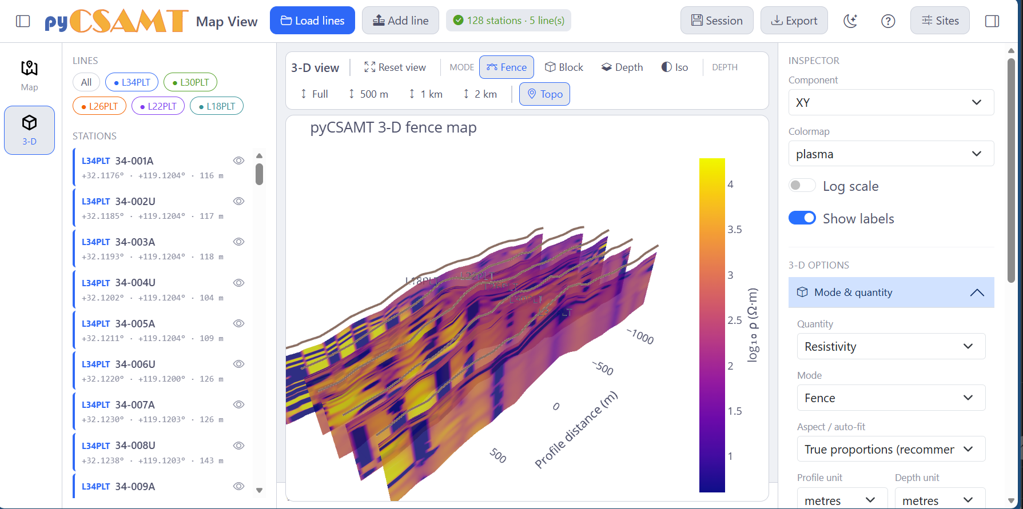The width and height of the screenshot is (1023, 509).
Task: Click the plasma colorbar legend
Action: click(x=712, y=325)
